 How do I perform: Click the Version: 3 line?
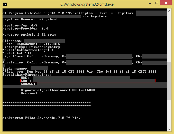point(31,93)
